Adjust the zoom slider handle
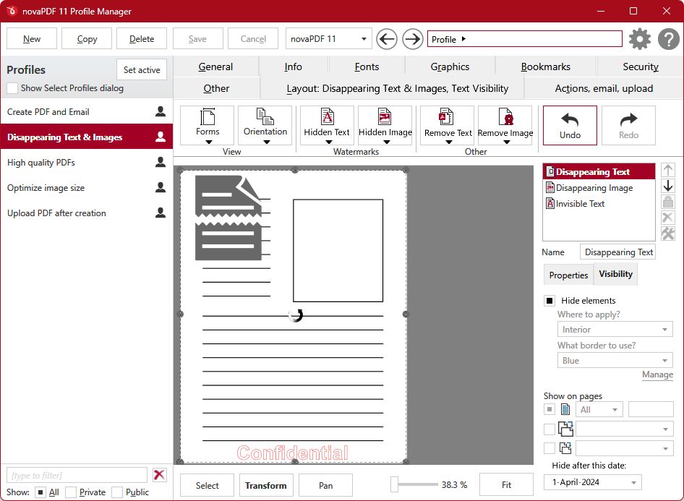Image resolution: width=684 pixels, height=501 pixels. pyautogui.click(x=394, y=484)
